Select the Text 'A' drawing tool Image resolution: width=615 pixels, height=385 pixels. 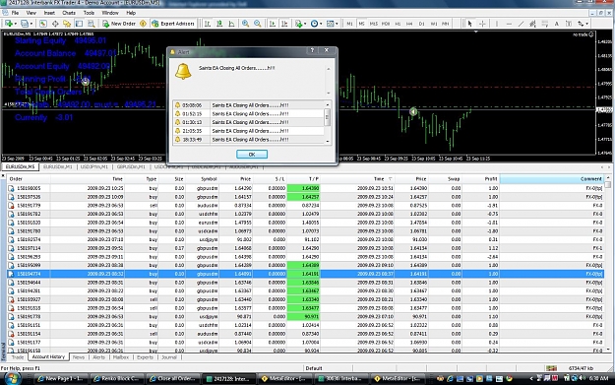pyautogui.click(x=557, y=24)
